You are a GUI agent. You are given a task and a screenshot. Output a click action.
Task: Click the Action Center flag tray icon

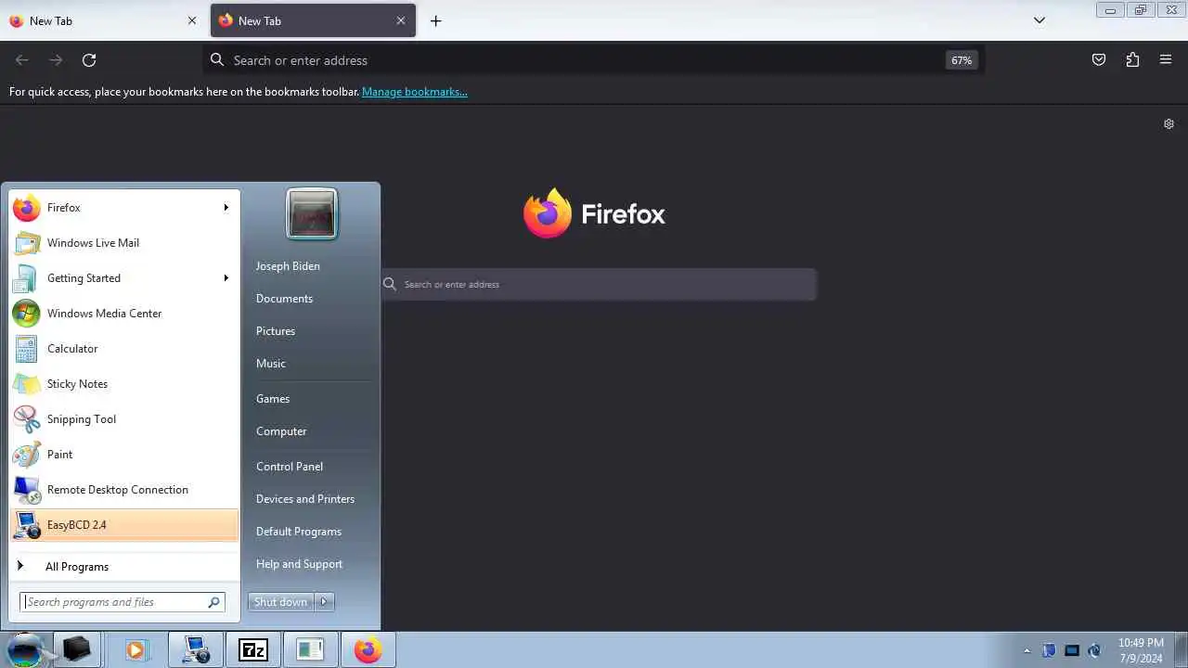[1049, 650]
